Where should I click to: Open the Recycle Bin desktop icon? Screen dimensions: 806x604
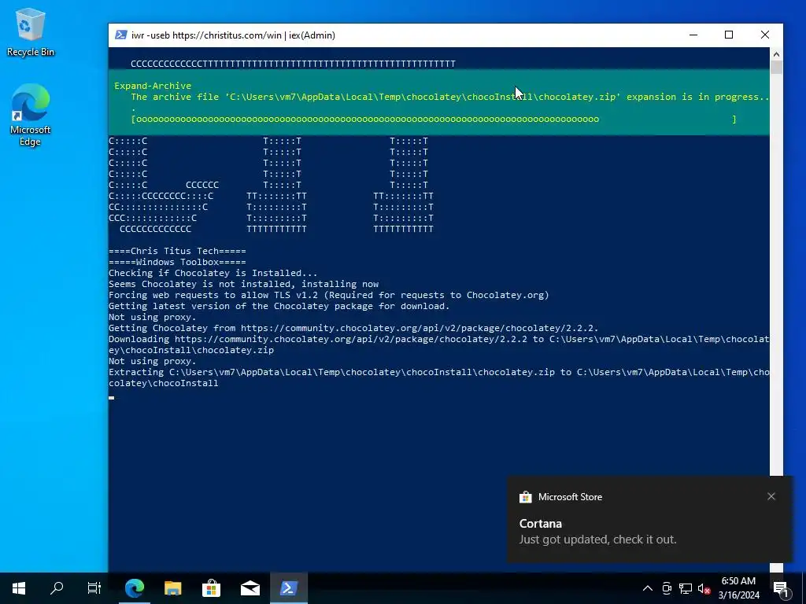click(30, 31)
